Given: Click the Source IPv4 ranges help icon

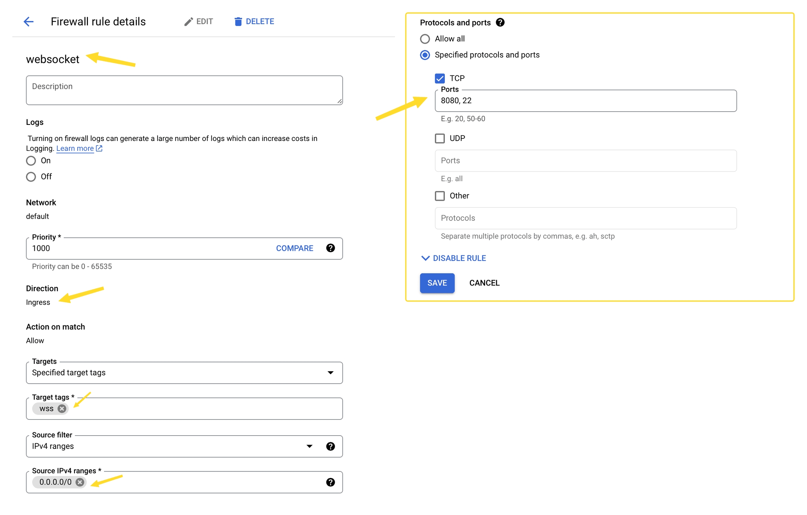Looking at the screenshot, I should (330, 482).
